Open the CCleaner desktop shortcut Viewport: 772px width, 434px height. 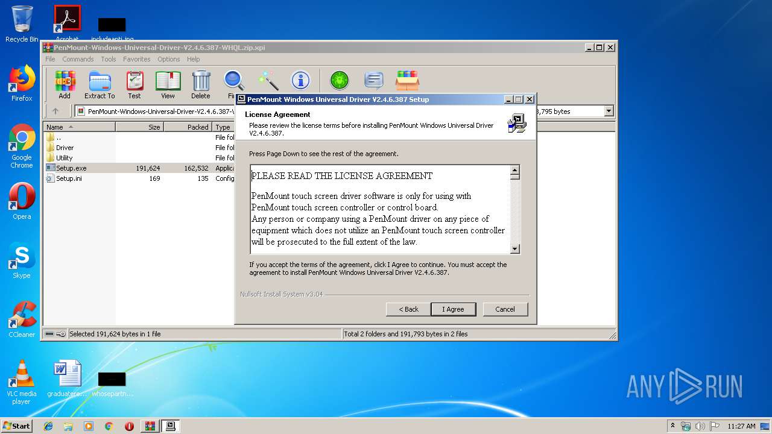[22, 319]
